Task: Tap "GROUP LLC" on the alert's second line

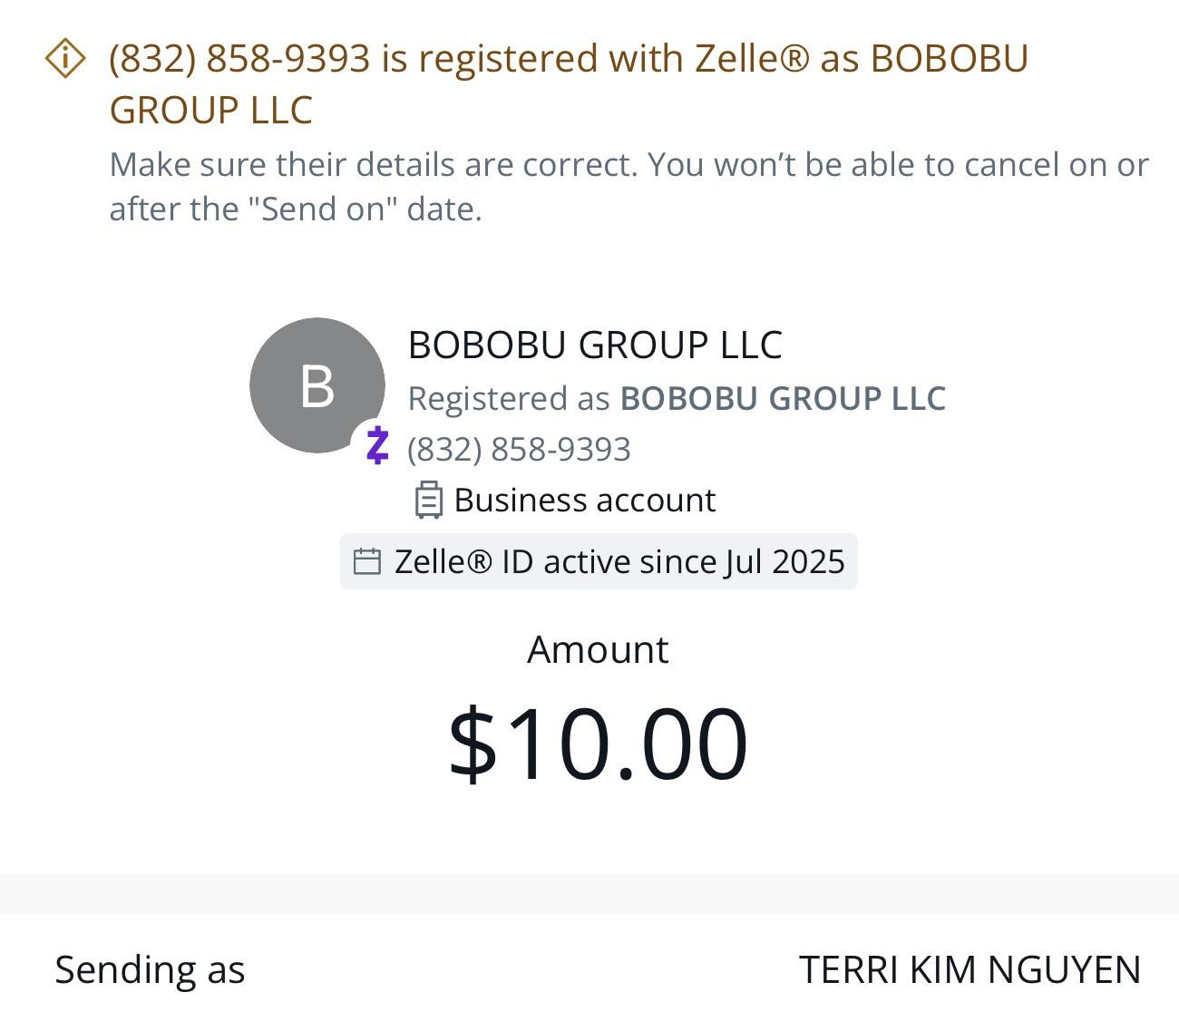Action: [210, 111]
